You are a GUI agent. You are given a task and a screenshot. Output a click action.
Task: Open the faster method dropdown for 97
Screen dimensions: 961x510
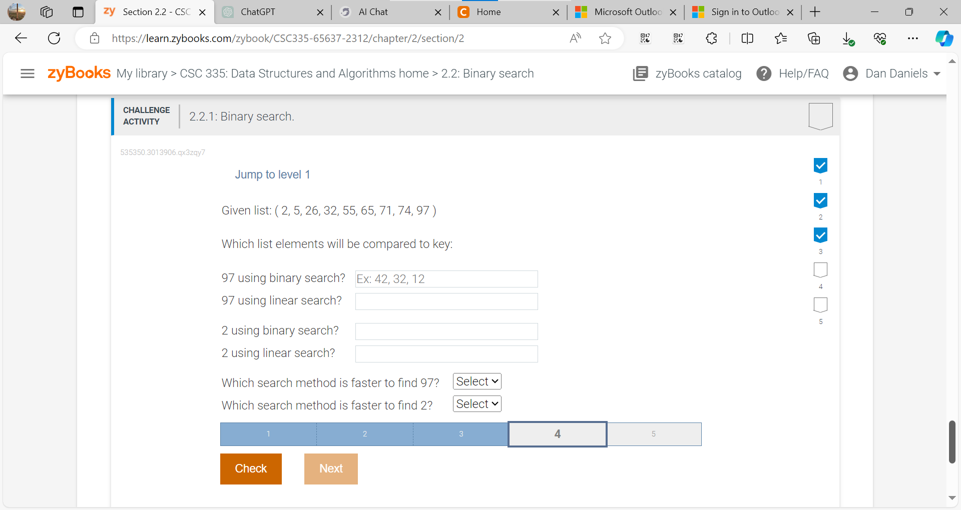(476, 381)
